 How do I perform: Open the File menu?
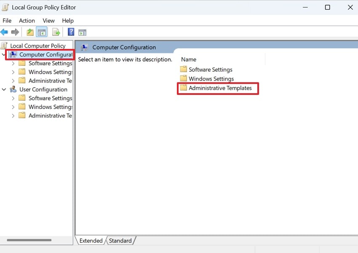click(7, 21)
